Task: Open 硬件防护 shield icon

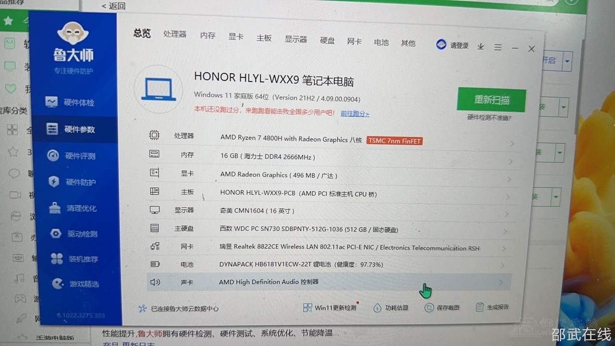Action: click(x=54, y=182)
